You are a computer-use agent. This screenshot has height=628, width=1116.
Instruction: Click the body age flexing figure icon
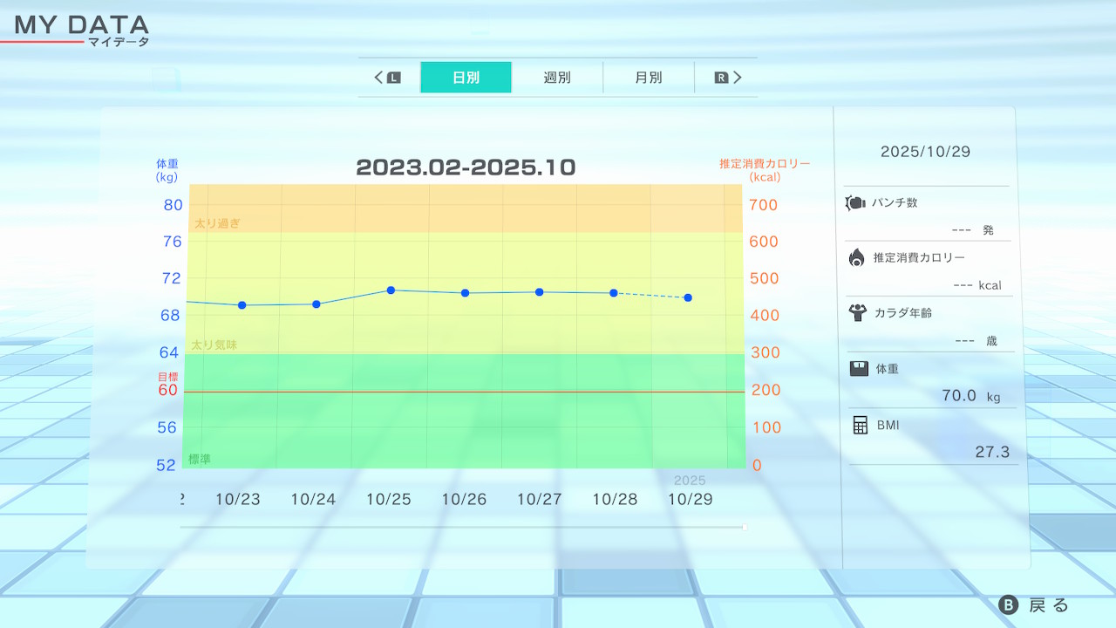coord(857,312)
